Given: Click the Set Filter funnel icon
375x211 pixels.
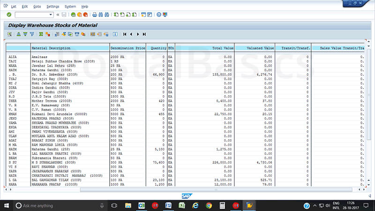Looking at the screenshot, I should [32, 34].
